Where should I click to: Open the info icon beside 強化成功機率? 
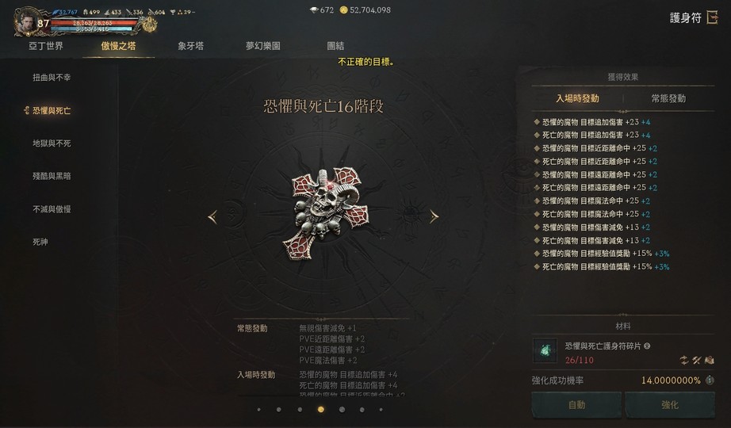[x=710, y=380]
